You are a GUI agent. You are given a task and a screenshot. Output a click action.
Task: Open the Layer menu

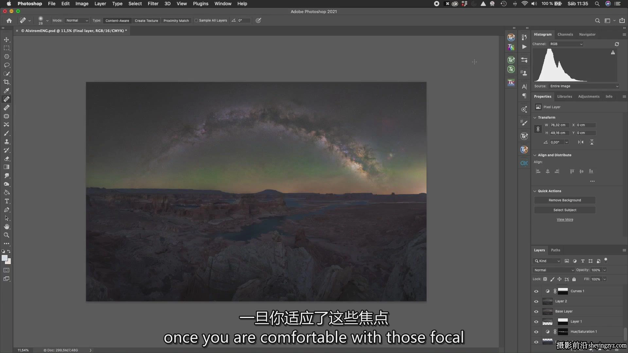pyautogui.click(x=100, y=4)
